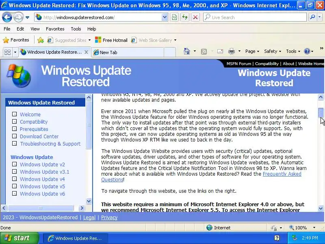The height and width of the screenshot is (244, 325).
Task: Click the sidebar scroll right arrow
Action: (82, 208)
